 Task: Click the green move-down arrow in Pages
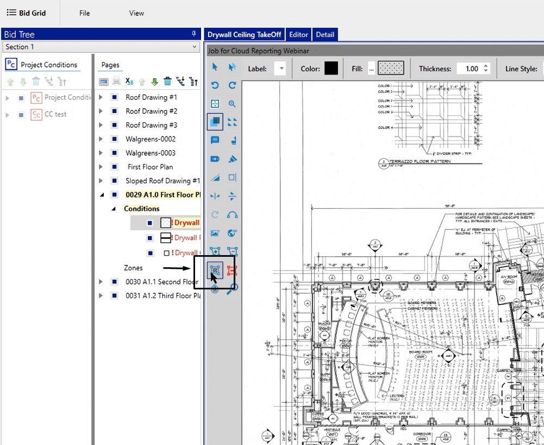coord(154,82)
